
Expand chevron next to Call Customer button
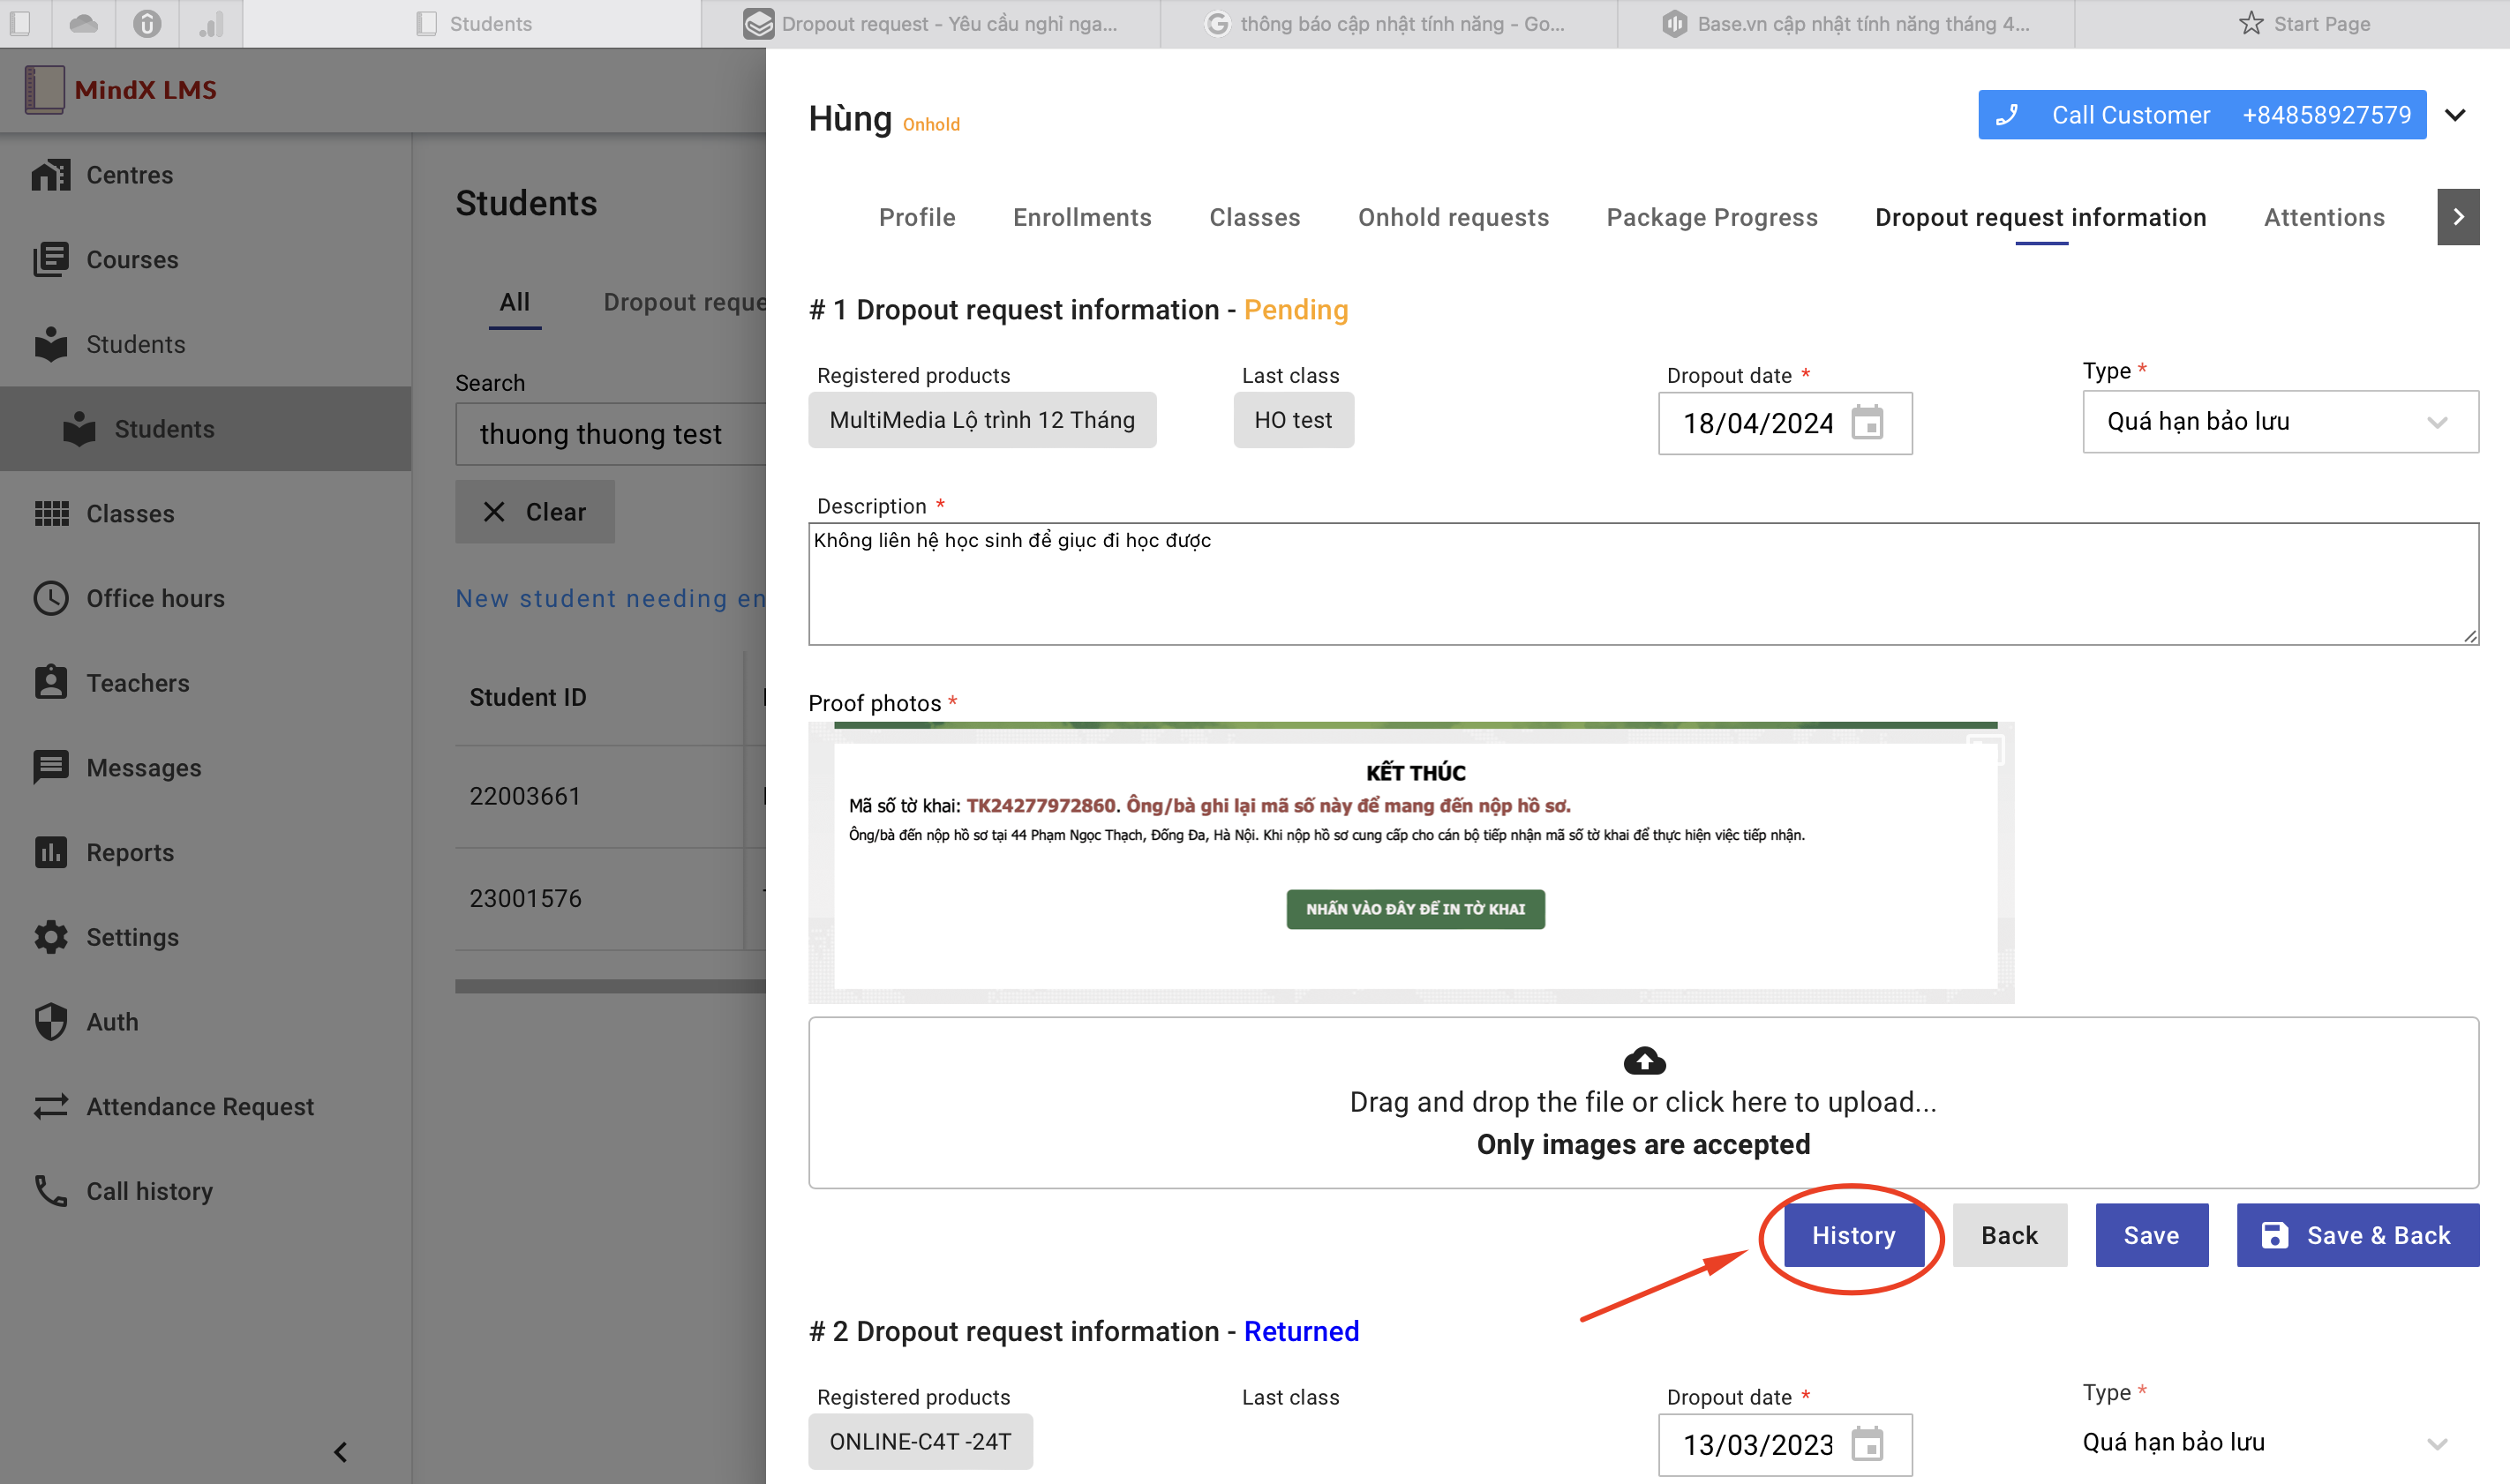click(2456, 115)
